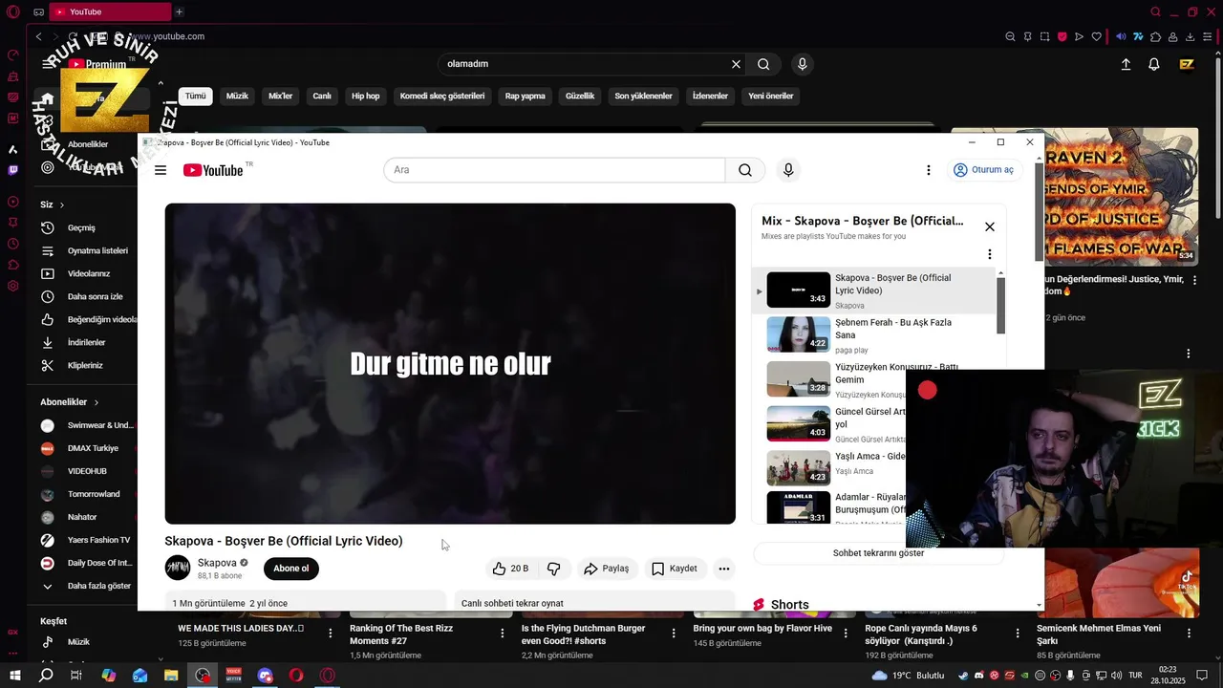
Task: Open the EZ account avatar menu
Action: (1187, 64)
